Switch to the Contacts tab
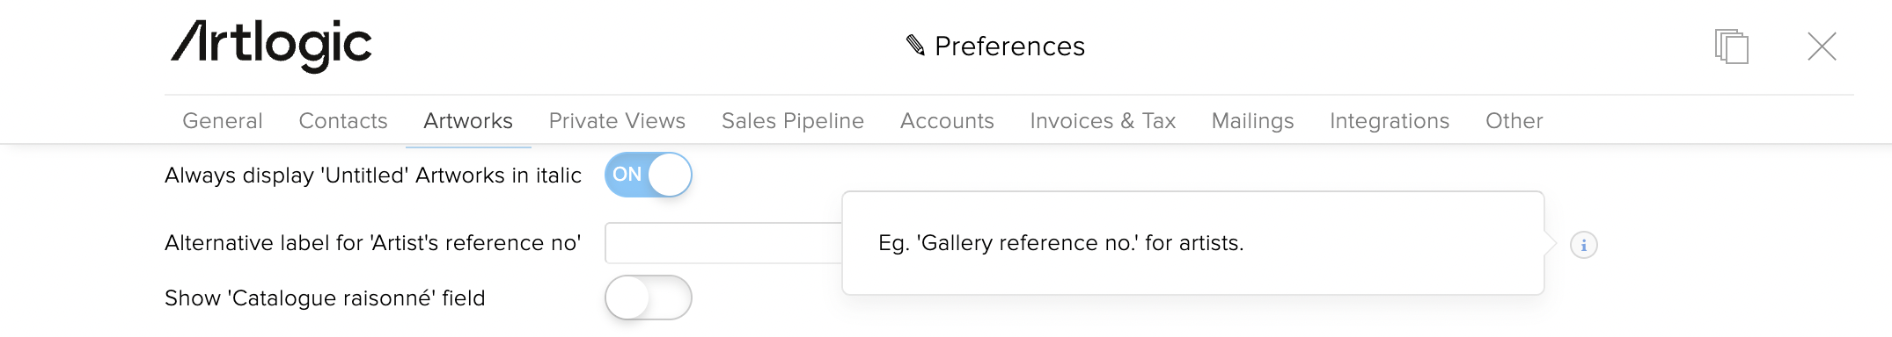This screenshot has height=337, width=1892. pos(343,121)
